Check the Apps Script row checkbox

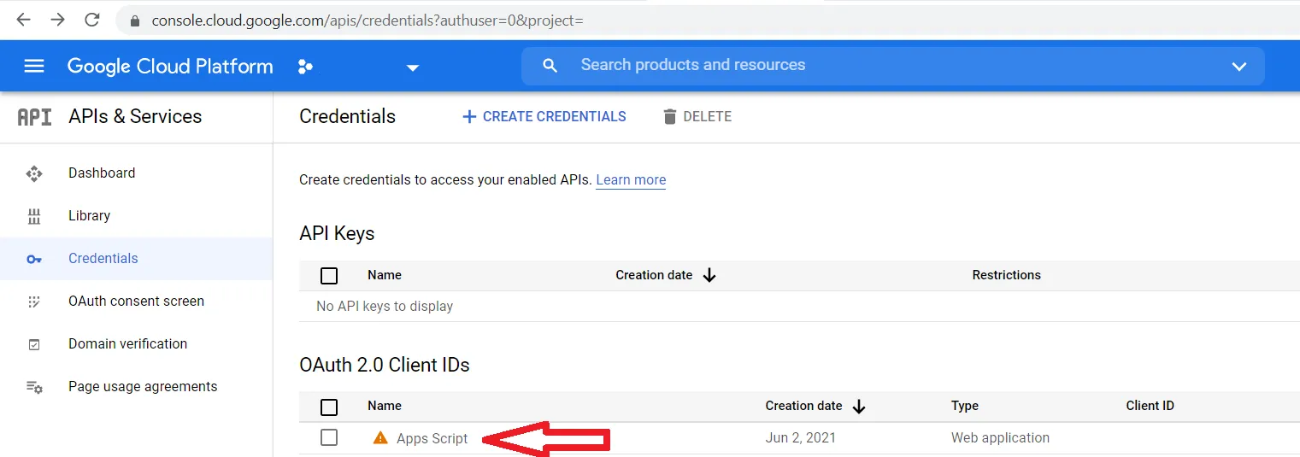coord(329,437)
